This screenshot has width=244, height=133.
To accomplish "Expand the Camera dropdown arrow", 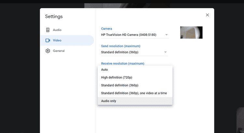I will [x=166, y=35].
